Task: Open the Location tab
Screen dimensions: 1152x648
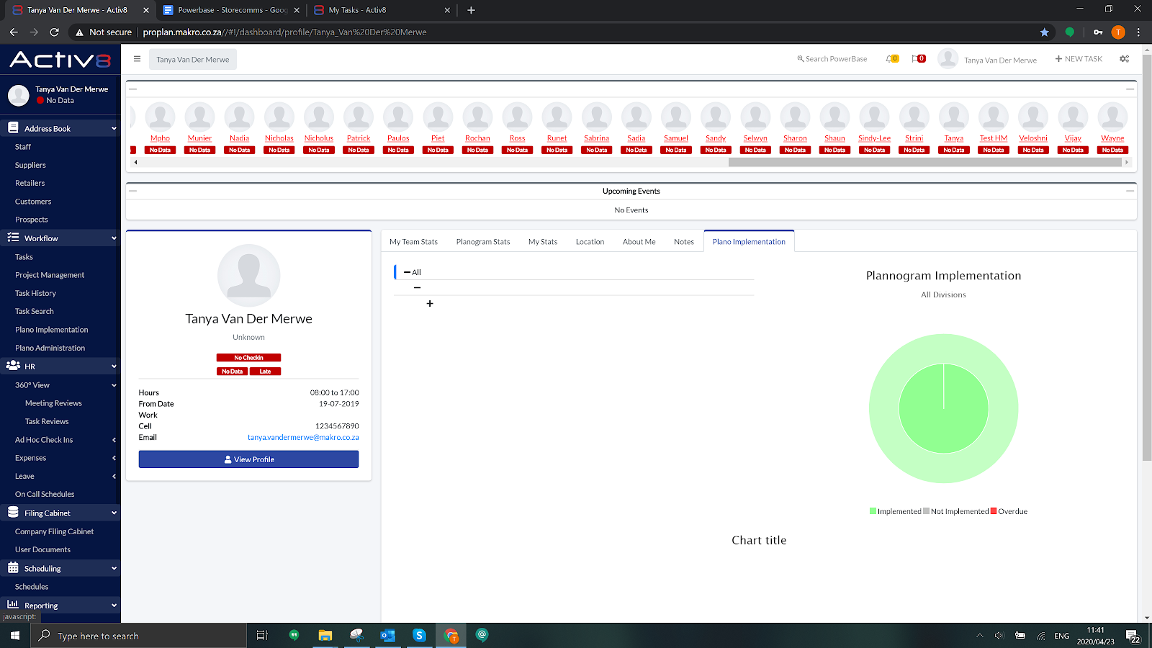Action: [x=590, y=242]
